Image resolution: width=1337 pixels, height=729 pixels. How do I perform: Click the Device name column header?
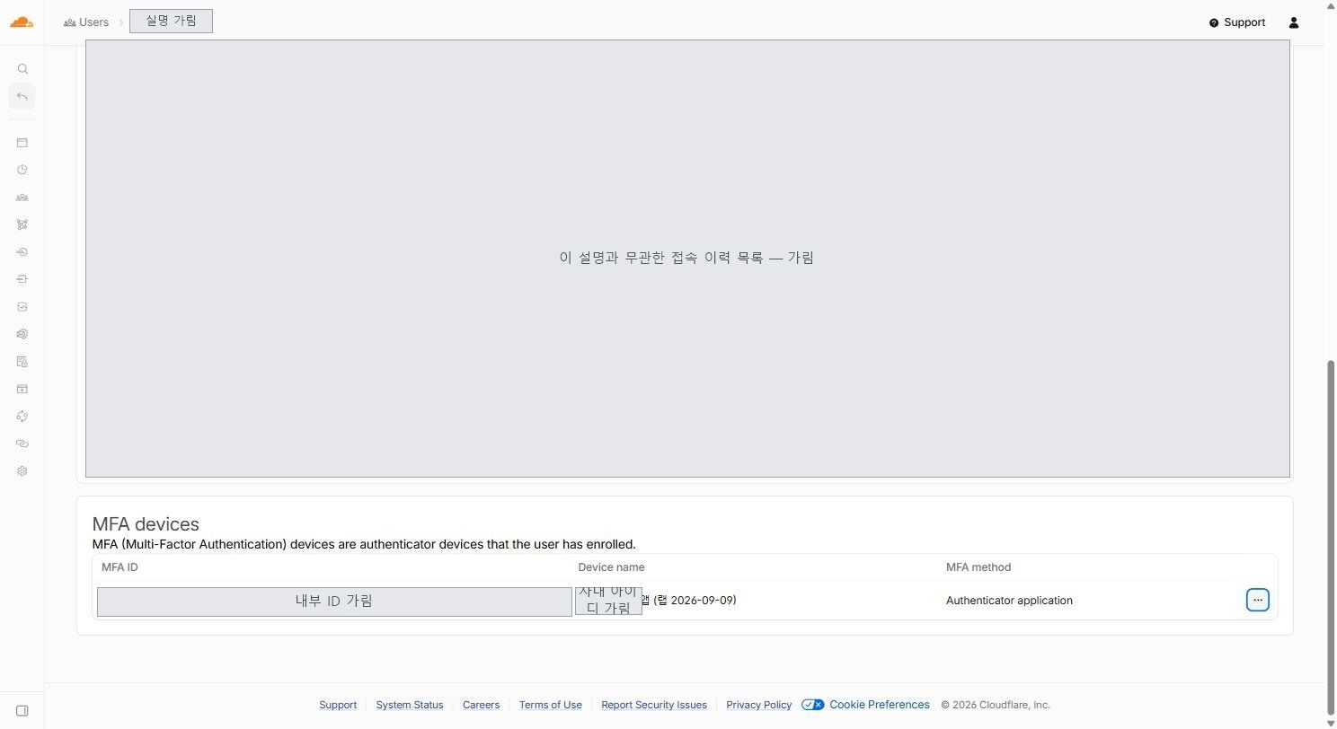coord(611,567)
